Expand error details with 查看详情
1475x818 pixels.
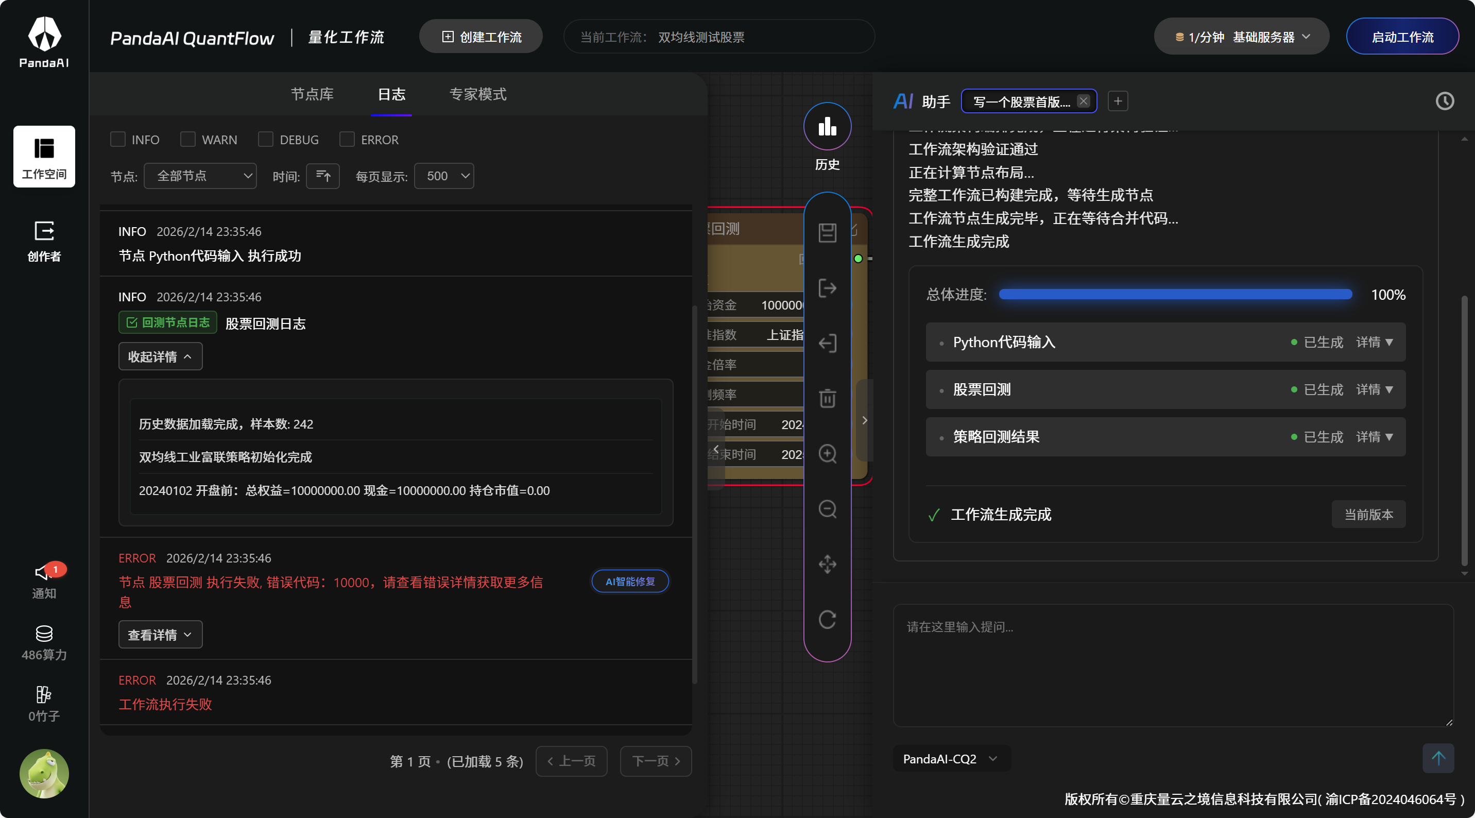pos(160,635)
